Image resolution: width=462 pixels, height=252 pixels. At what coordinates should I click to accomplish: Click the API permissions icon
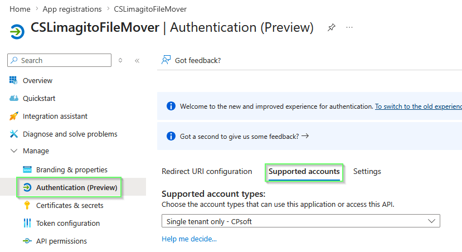click(x=27, y=241)
